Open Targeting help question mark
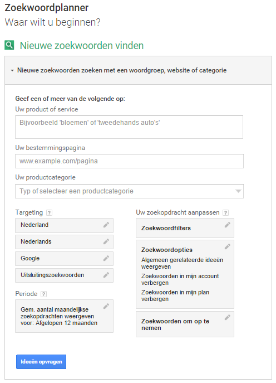276x383 pixels. click(50, 213)
